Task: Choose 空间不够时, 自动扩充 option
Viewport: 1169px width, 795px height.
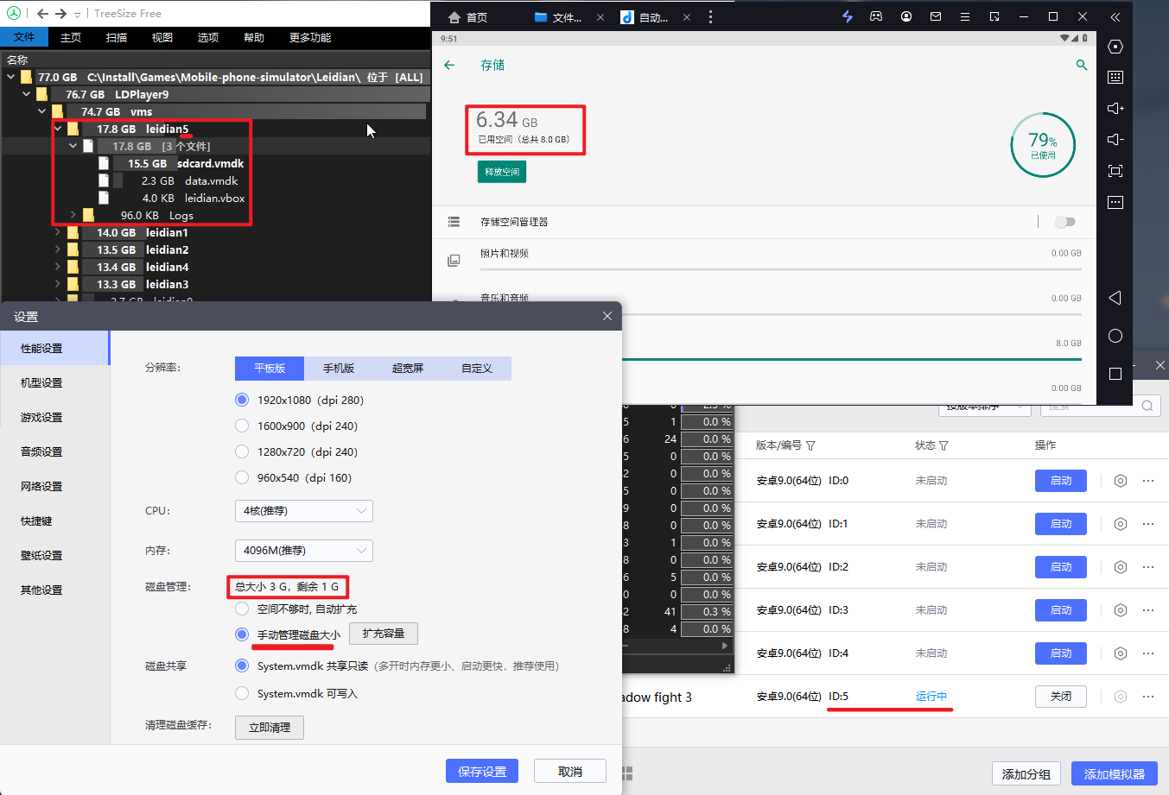Action: pyautogui.click(x=242, y=609)
